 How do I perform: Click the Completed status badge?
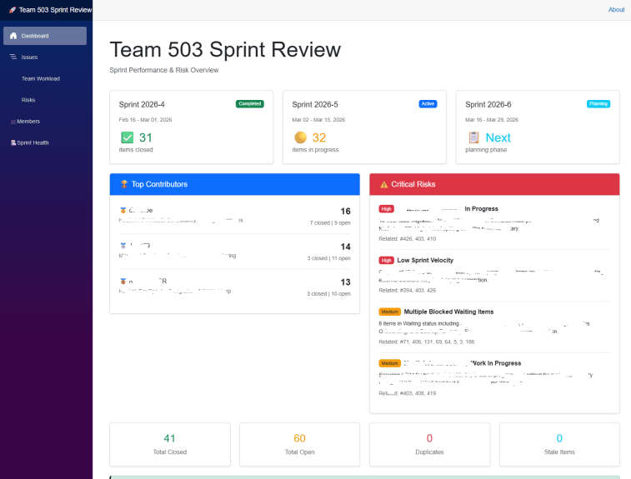click(250, 104)
